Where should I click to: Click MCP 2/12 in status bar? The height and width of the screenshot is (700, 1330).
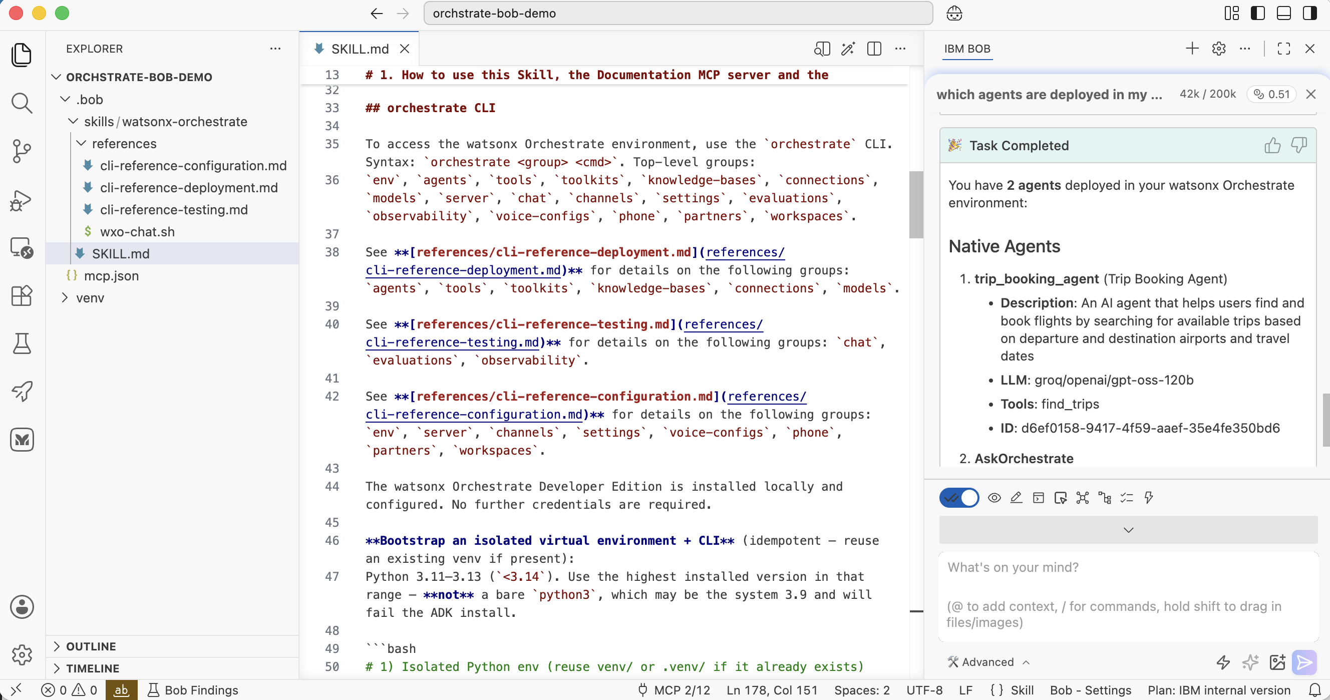point(674,689)
